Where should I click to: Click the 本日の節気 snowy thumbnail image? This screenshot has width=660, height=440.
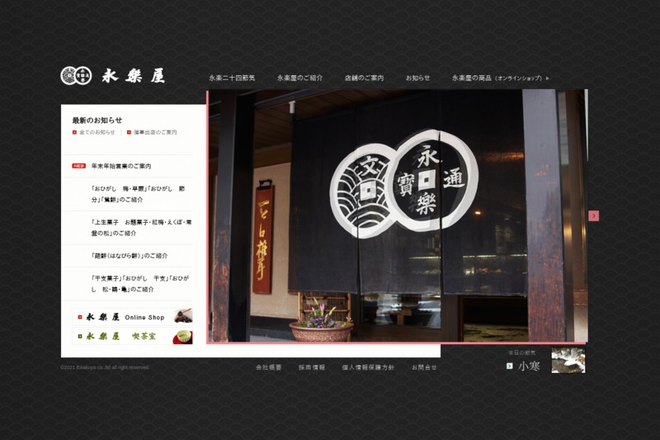(568, 360)
